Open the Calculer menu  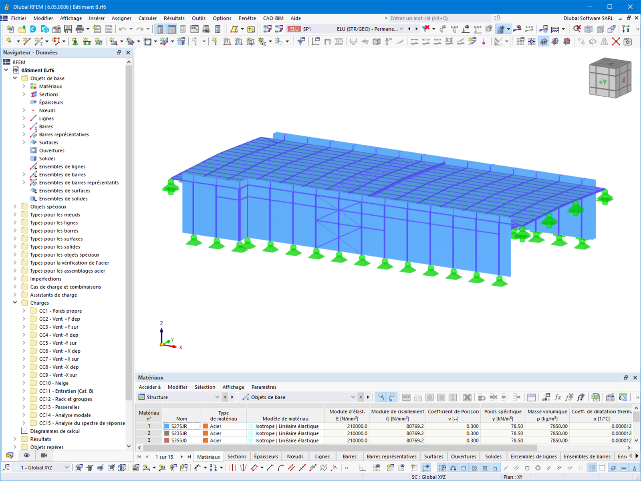coord(147,18)
